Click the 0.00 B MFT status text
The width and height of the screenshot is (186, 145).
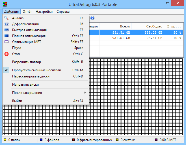click(x=168, y=140)
